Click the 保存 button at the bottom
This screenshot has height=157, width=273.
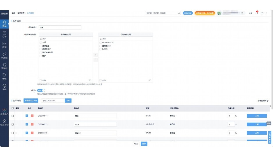click(144, 144)
